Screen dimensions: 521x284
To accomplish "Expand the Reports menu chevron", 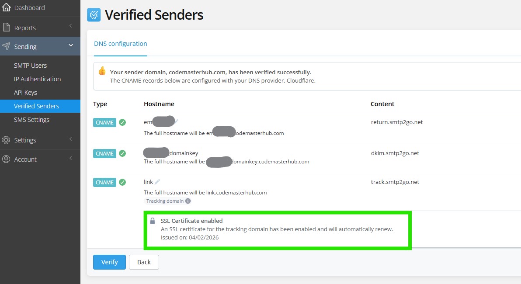I will (71, 27).
